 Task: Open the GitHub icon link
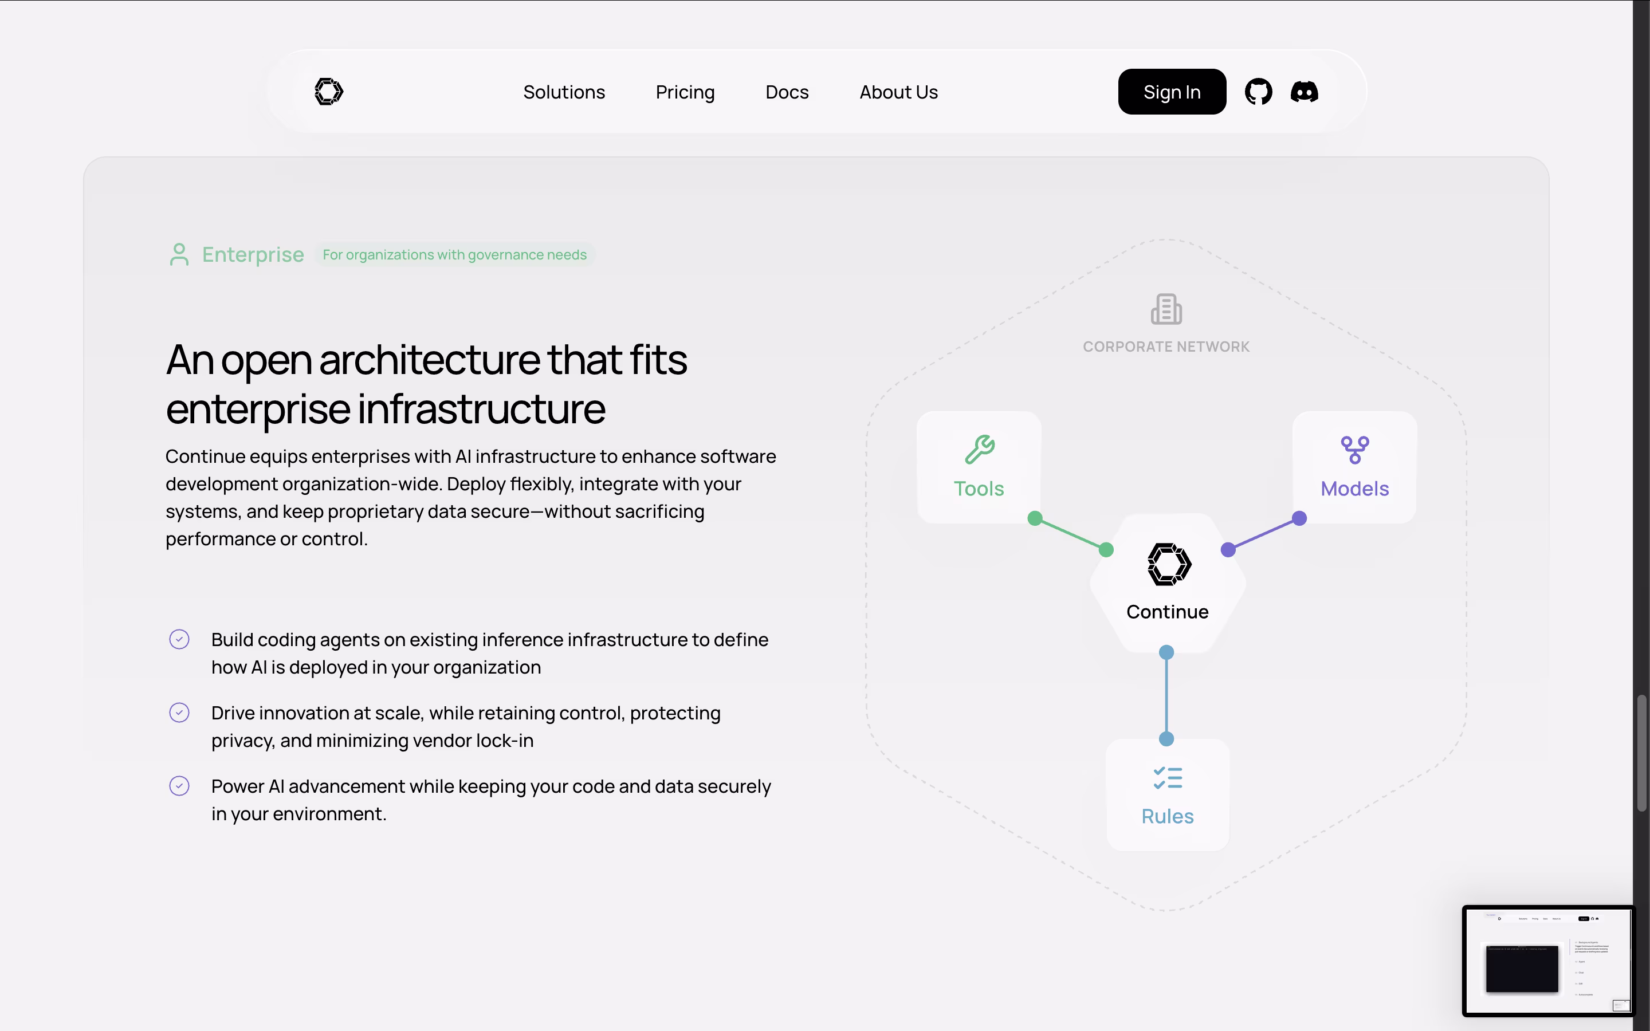point(1258,92)
